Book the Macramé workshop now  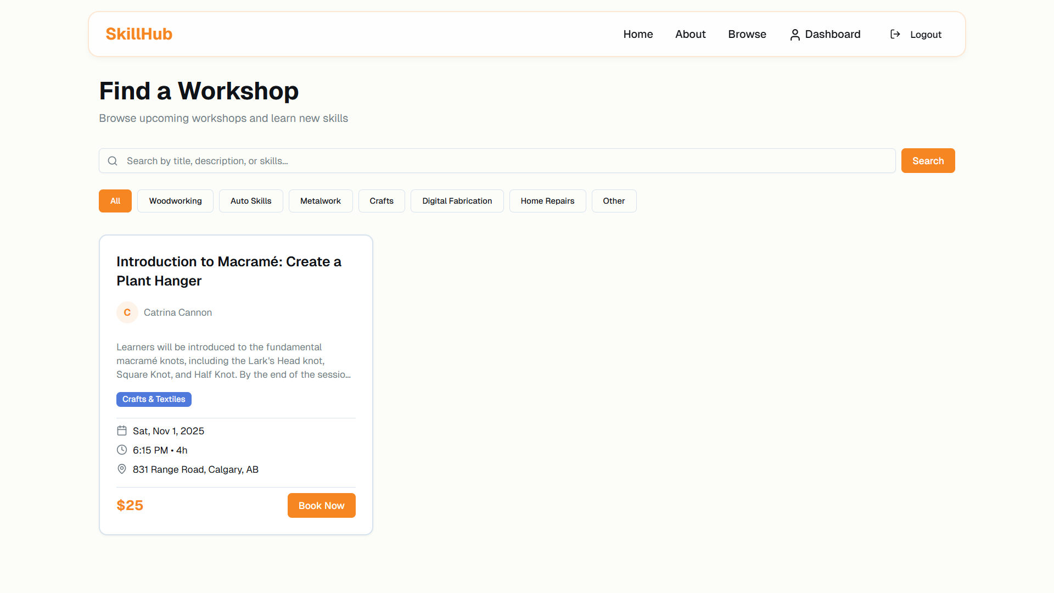[321, 505]
